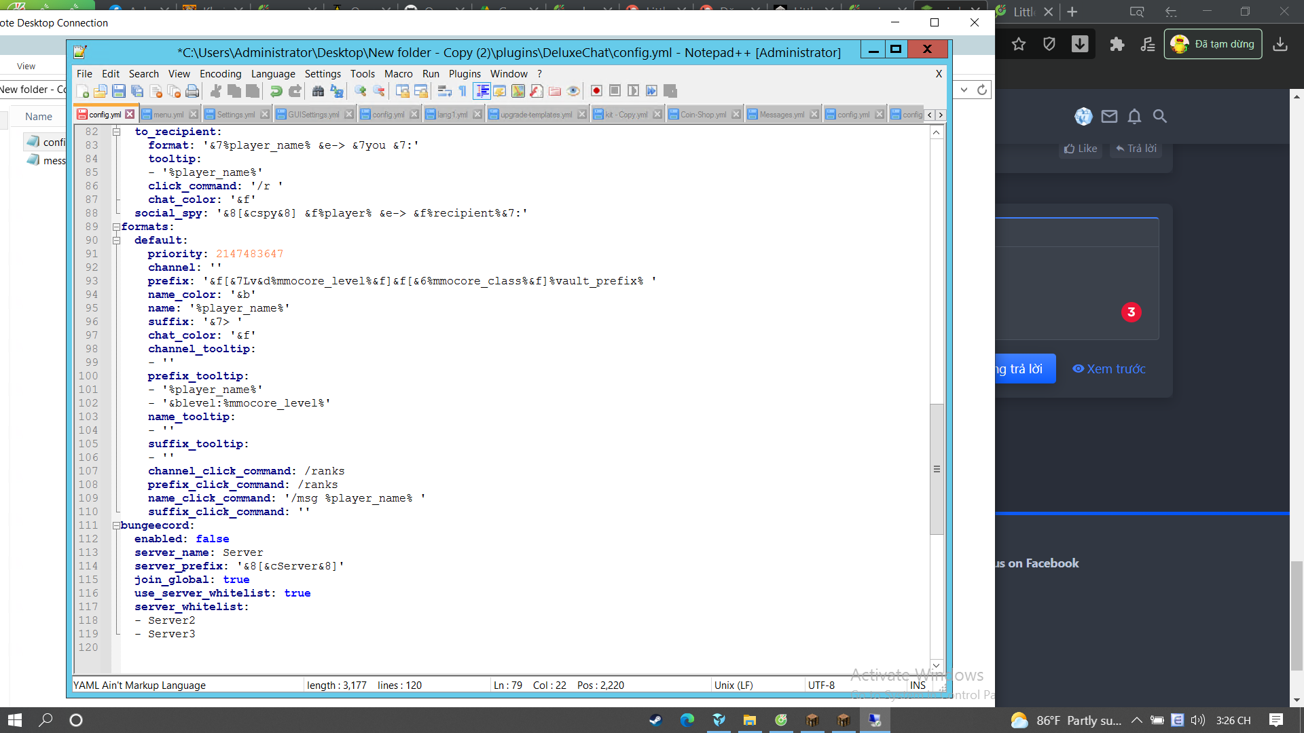The height and width of the screenshot is (733, 1304).
Task: Collapse the bungeecord block fold marker
Action: coord(116,525)
